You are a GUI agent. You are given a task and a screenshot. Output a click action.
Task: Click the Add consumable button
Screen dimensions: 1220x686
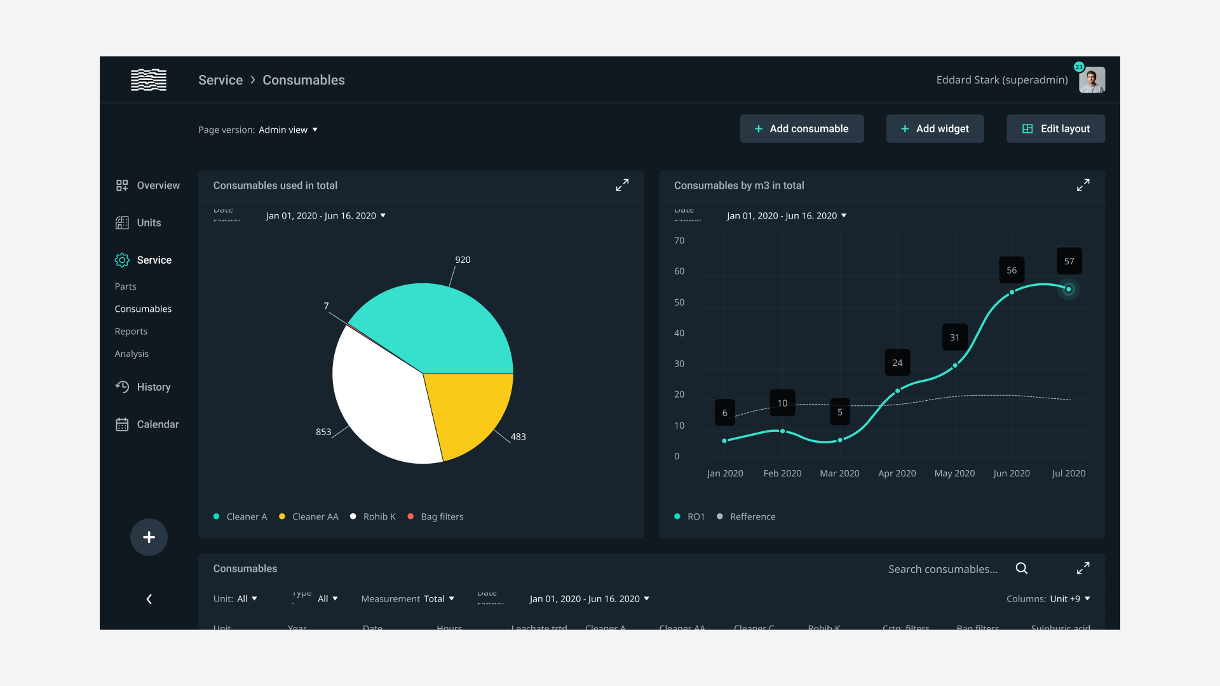(x=802, y=128)
